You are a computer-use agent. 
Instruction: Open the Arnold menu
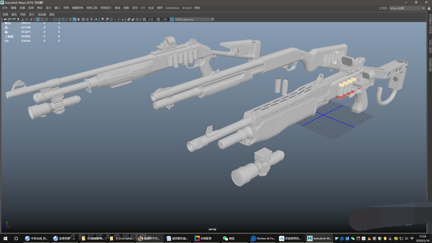[187, 8]
